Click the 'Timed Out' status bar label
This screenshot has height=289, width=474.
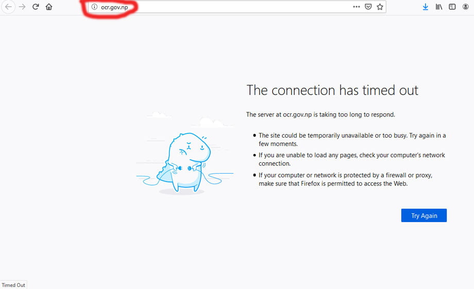[x=13, y=285]
